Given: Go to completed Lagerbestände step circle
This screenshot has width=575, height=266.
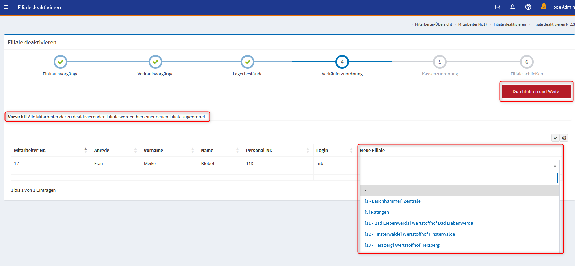Looking at the screenshot, I should click(248, 62).
